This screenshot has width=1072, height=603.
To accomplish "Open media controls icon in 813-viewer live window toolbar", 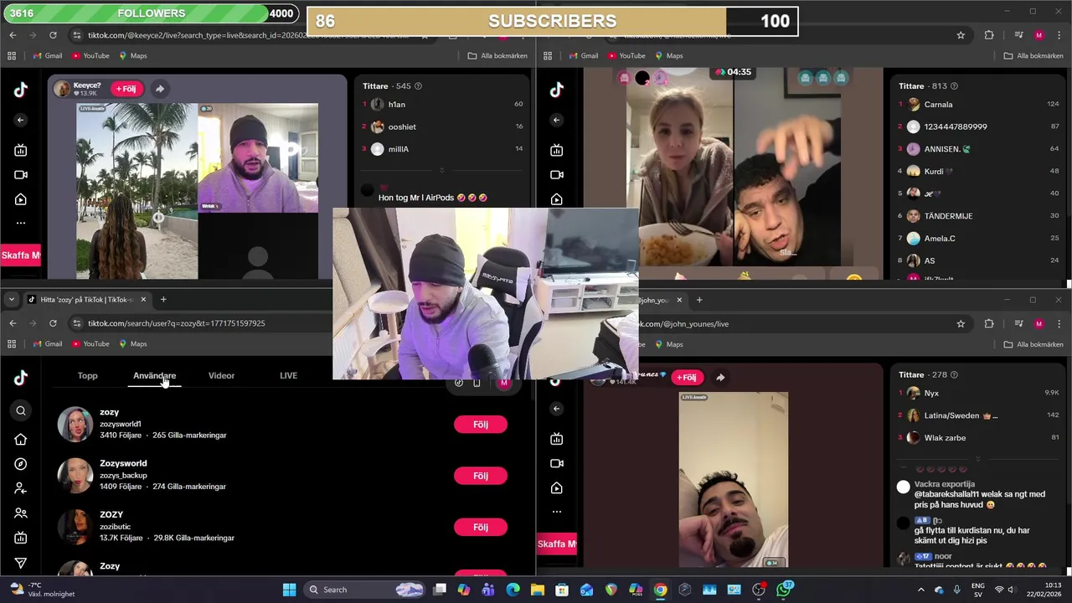I will 1018,35.
